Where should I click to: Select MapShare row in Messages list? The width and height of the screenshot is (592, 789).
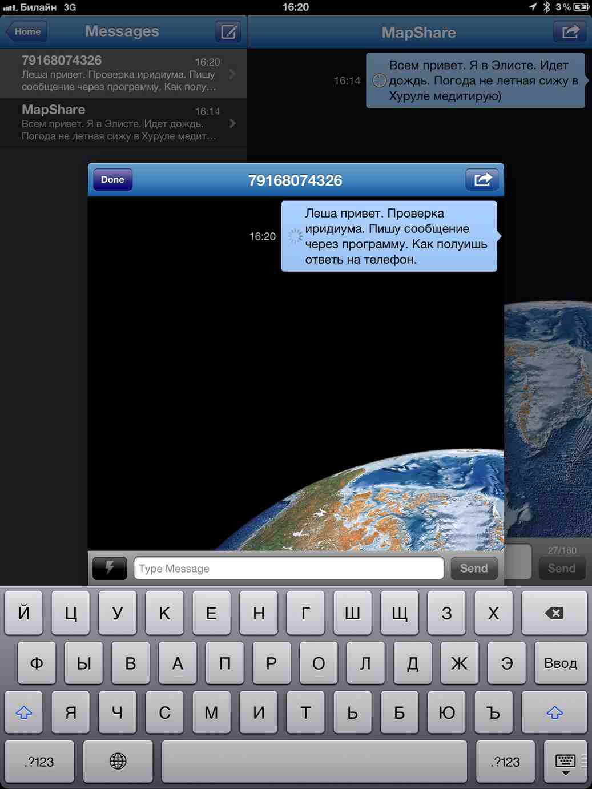(123, 123)
